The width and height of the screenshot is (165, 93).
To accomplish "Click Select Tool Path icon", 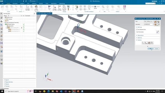I will click(x=59, y=8).
